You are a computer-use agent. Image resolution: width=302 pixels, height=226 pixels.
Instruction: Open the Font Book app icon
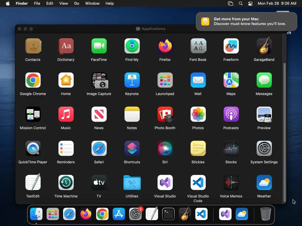click(x=198, y=46)
